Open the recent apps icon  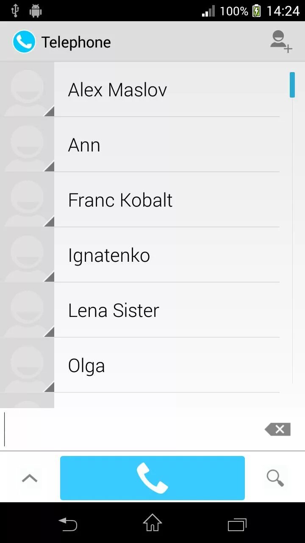point(237,525)
